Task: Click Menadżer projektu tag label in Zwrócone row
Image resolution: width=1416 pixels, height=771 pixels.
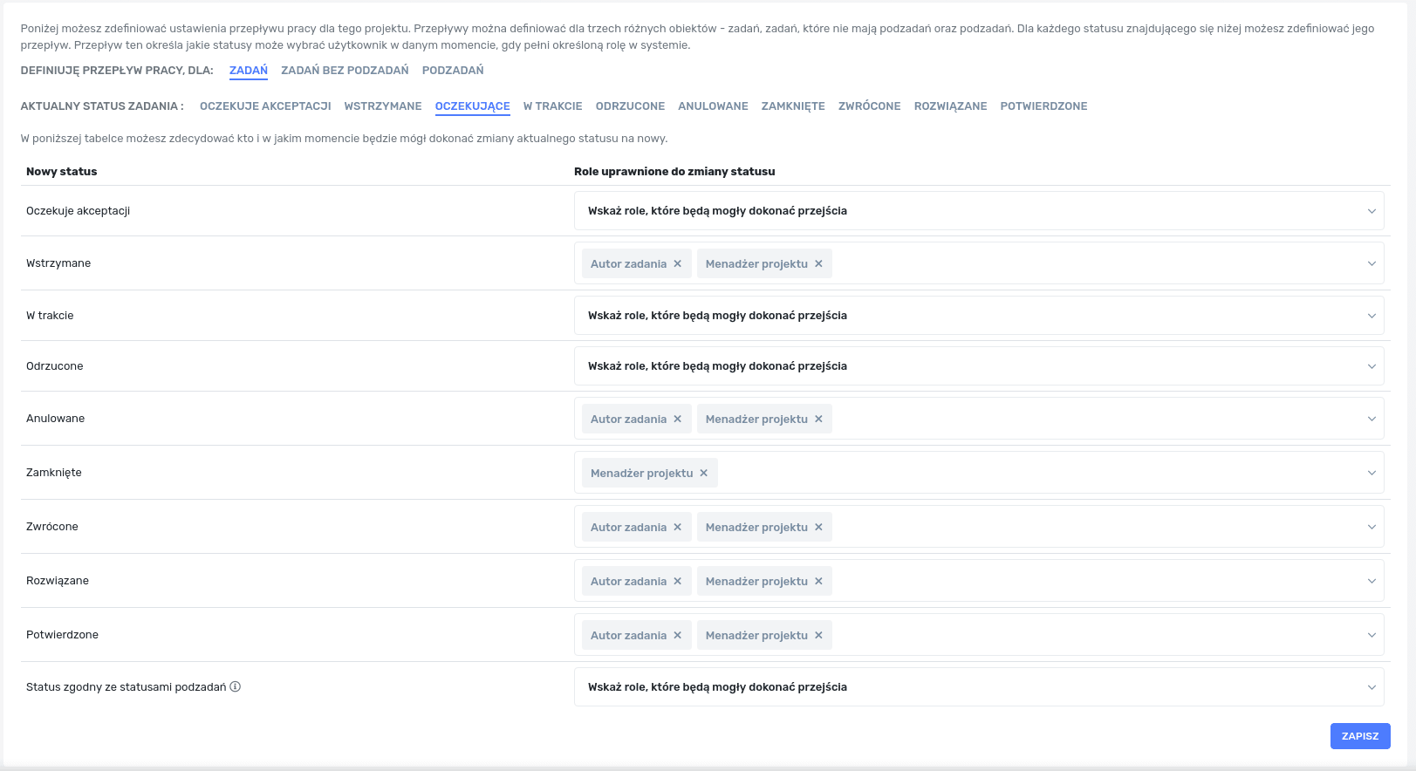Action: 756,527
